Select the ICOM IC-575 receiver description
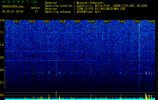Image resolution: width=158 pixels, height=100 pixels. point(101,9)
